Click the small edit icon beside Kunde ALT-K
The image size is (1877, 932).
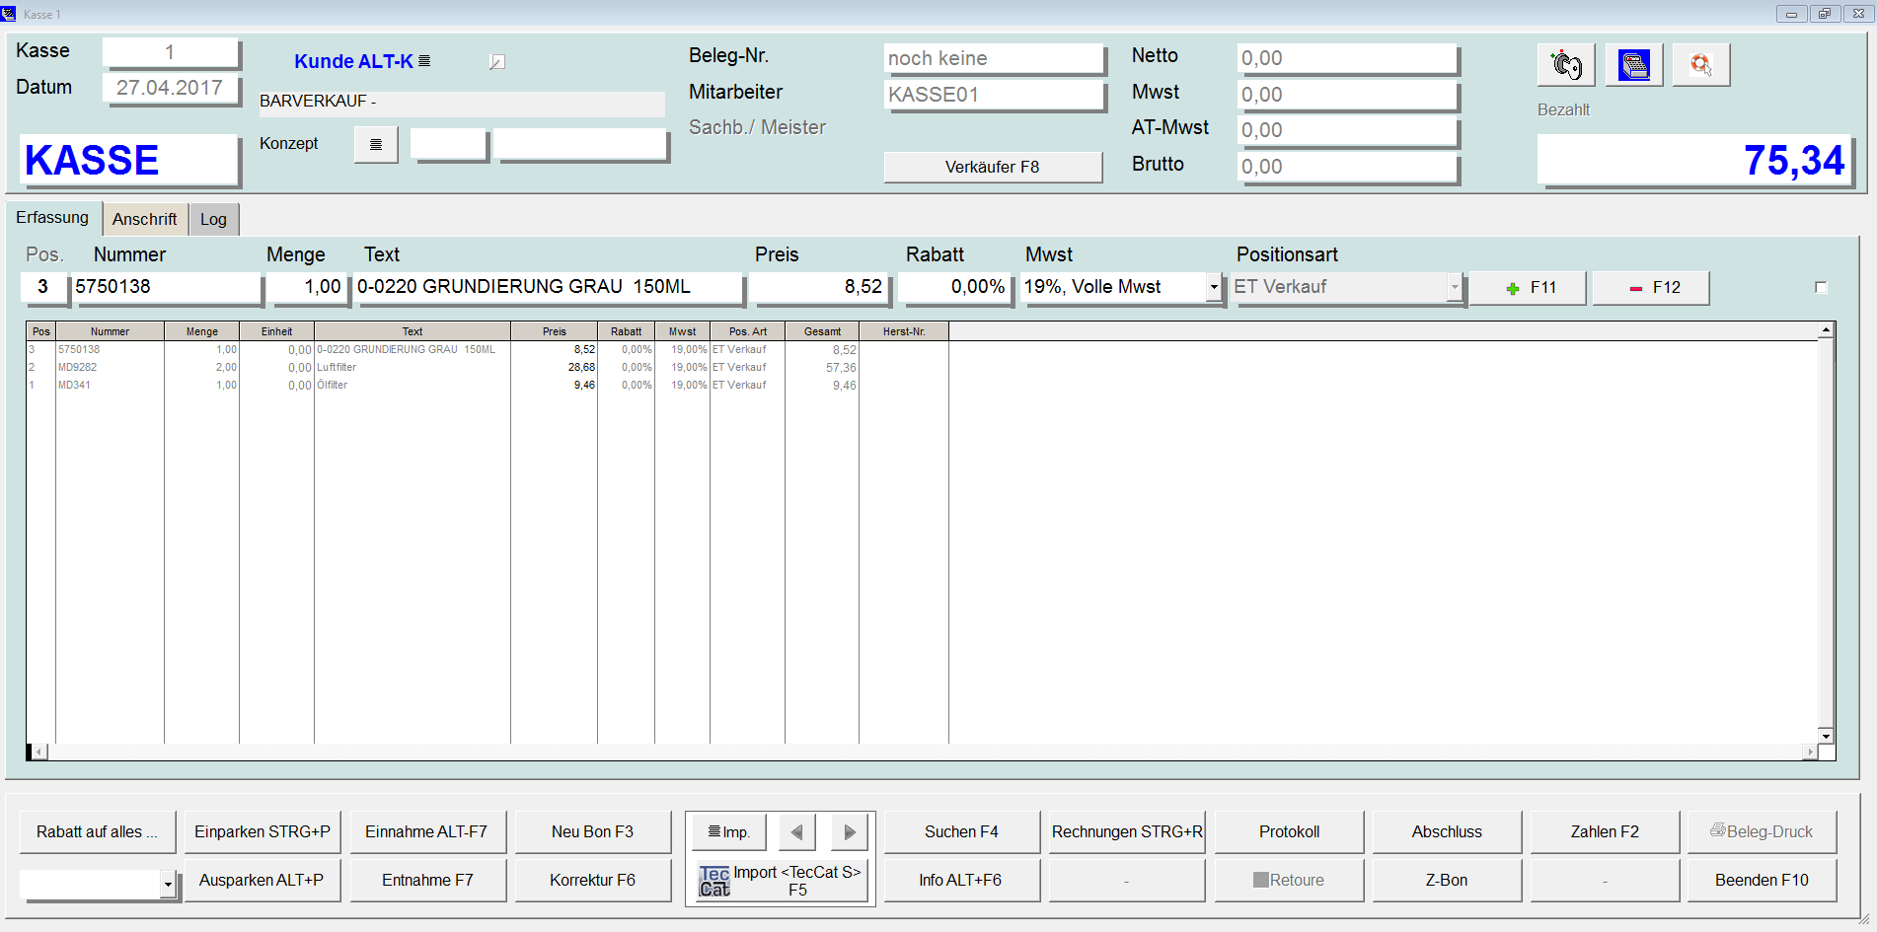pyautogui.click(x=497, y=62)
